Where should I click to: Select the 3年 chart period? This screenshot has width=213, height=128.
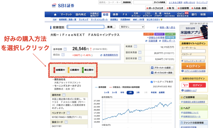click(138, 93)
